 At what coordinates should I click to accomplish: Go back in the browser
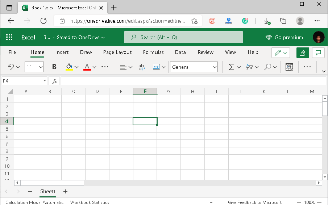(x=11, y=21)
